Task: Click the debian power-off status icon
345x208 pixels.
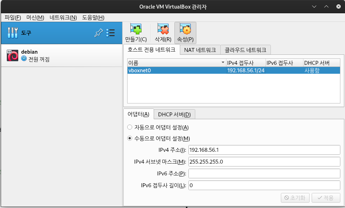Action: pos(24,58)
